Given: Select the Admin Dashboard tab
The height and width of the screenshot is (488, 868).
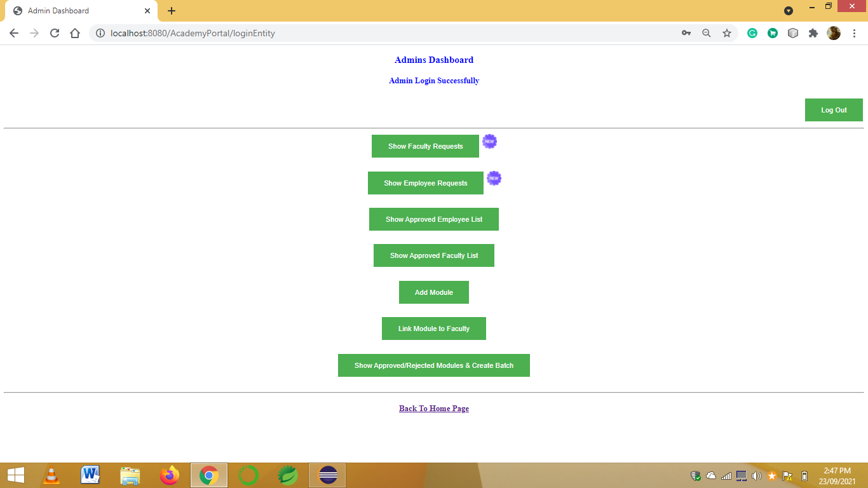Looking at the screenshot, I should [81, 11].
